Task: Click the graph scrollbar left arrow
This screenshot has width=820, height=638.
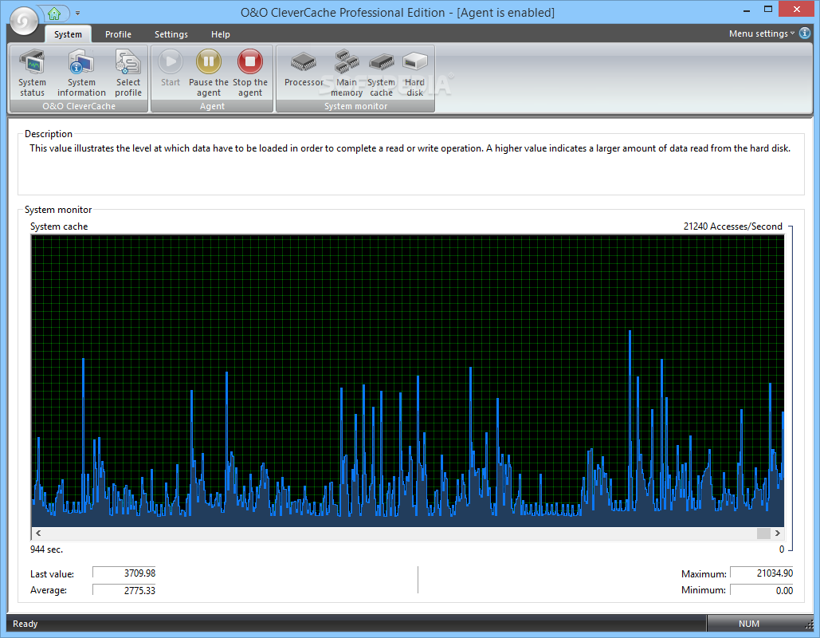Action: 38,534
